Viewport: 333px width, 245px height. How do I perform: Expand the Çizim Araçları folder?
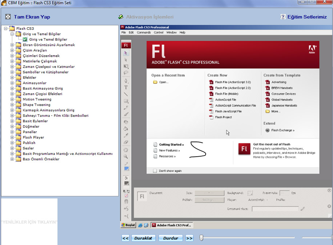click(12, 51)
